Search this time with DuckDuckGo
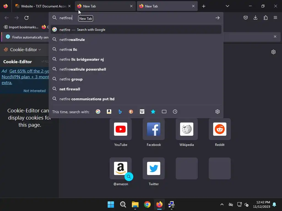The image size is (282, 211). coord(131,112)
